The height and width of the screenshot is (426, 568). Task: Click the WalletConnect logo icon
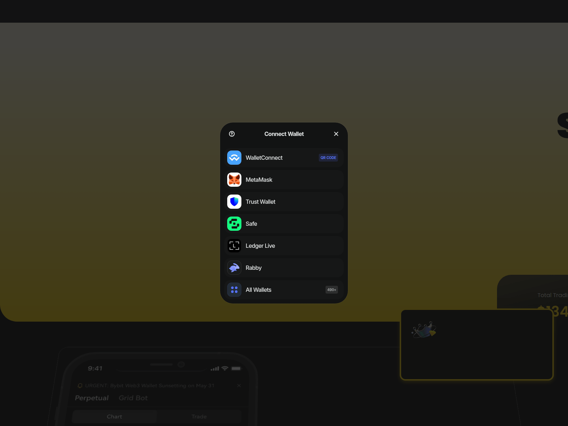click(x=234, y=158)
